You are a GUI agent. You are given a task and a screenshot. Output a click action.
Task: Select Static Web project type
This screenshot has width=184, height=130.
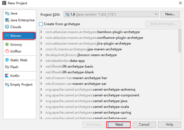point(20,60)
